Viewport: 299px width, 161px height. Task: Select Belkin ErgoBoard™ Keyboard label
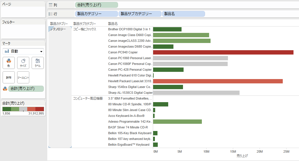pyautogui.click(x=129, y=145)
